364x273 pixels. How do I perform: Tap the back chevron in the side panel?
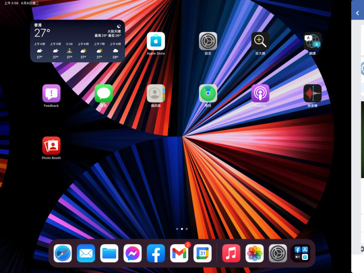tap(358, 13)
